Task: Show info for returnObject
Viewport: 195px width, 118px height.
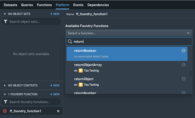Action: tap(184, 79)
